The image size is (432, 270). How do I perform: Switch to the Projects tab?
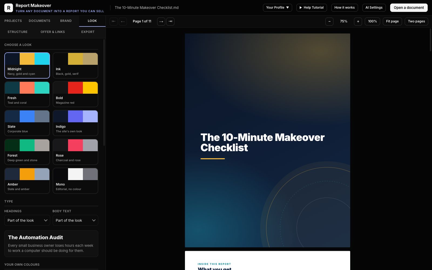click(13, 21)
